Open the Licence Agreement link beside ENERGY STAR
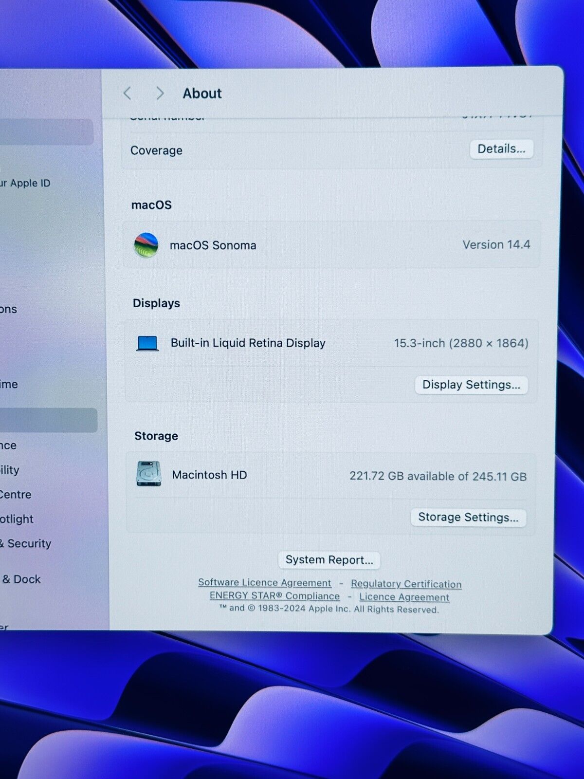Screen dimensions: 584x779 [x=404, y=597]
